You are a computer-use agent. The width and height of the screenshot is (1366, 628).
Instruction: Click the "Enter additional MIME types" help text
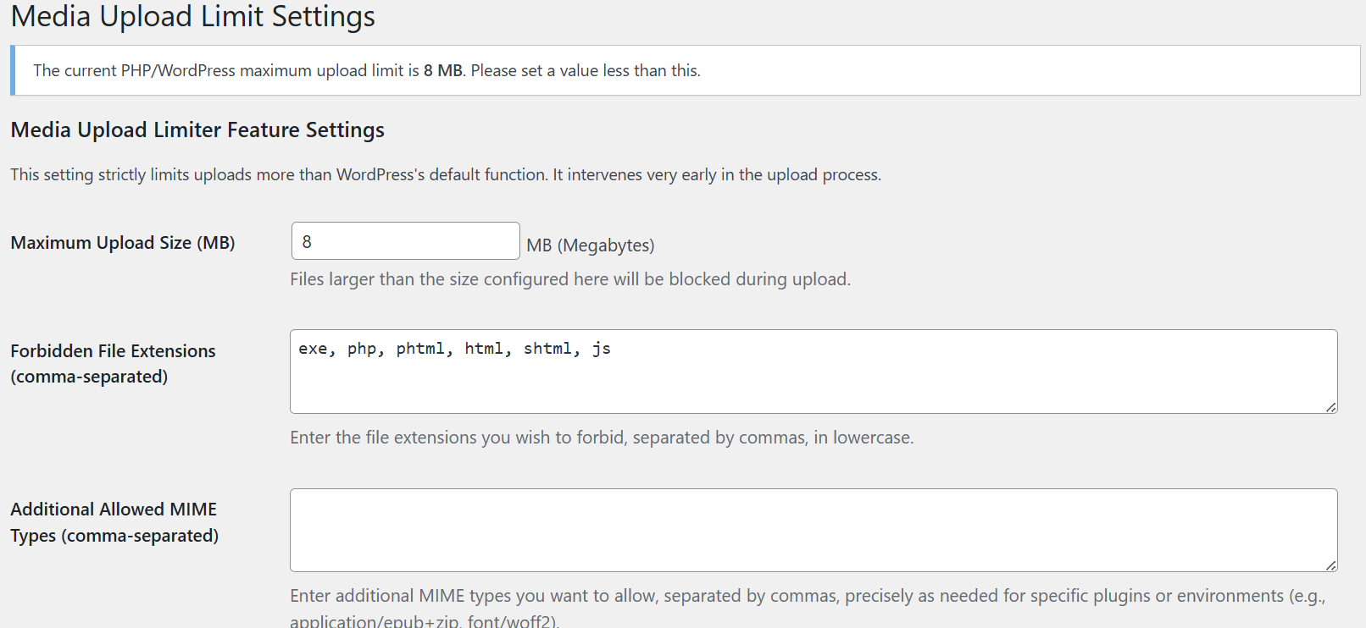pyautogui.click(x=807, y=596)
